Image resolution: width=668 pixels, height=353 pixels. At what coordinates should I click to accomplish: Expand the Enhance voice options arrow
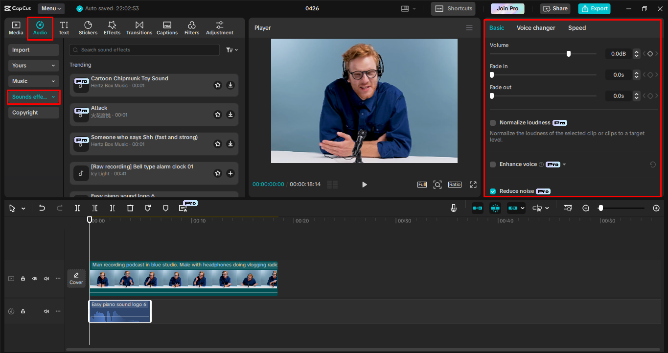(564, 165)
